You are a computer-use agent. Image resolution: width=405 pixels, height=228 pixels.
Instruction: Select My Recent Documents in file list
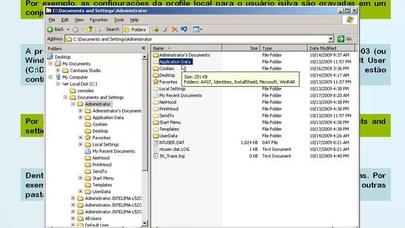click(x=180, y=96)
